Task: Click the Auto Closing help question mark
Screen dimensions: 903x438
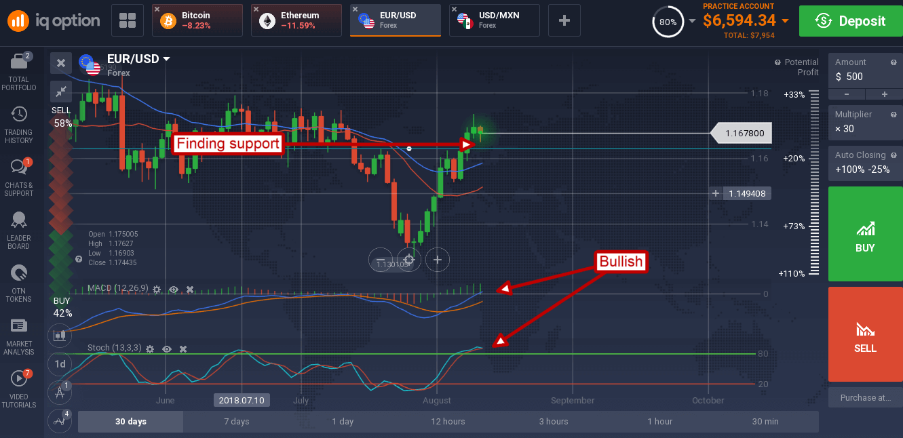Action: pos(894,155)
